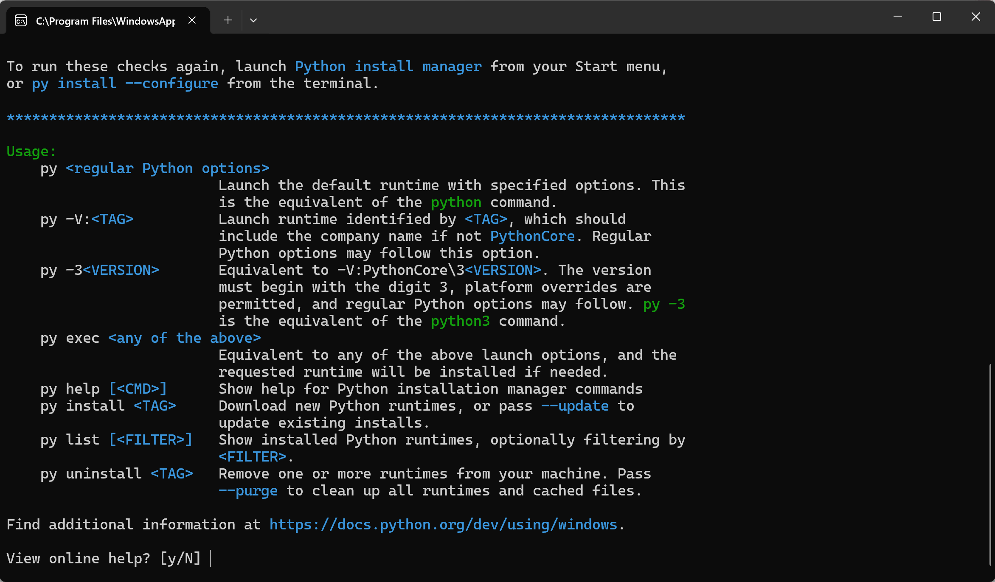Click the View online help prompt input
Viewport: 995px width, 582px height.
211,559
